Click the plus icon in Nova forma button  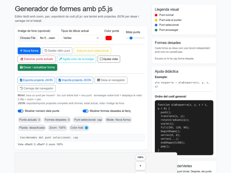tap(21, 50)
